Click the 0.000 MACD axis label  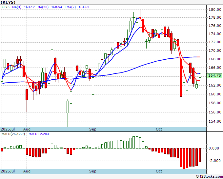[214, 148]
